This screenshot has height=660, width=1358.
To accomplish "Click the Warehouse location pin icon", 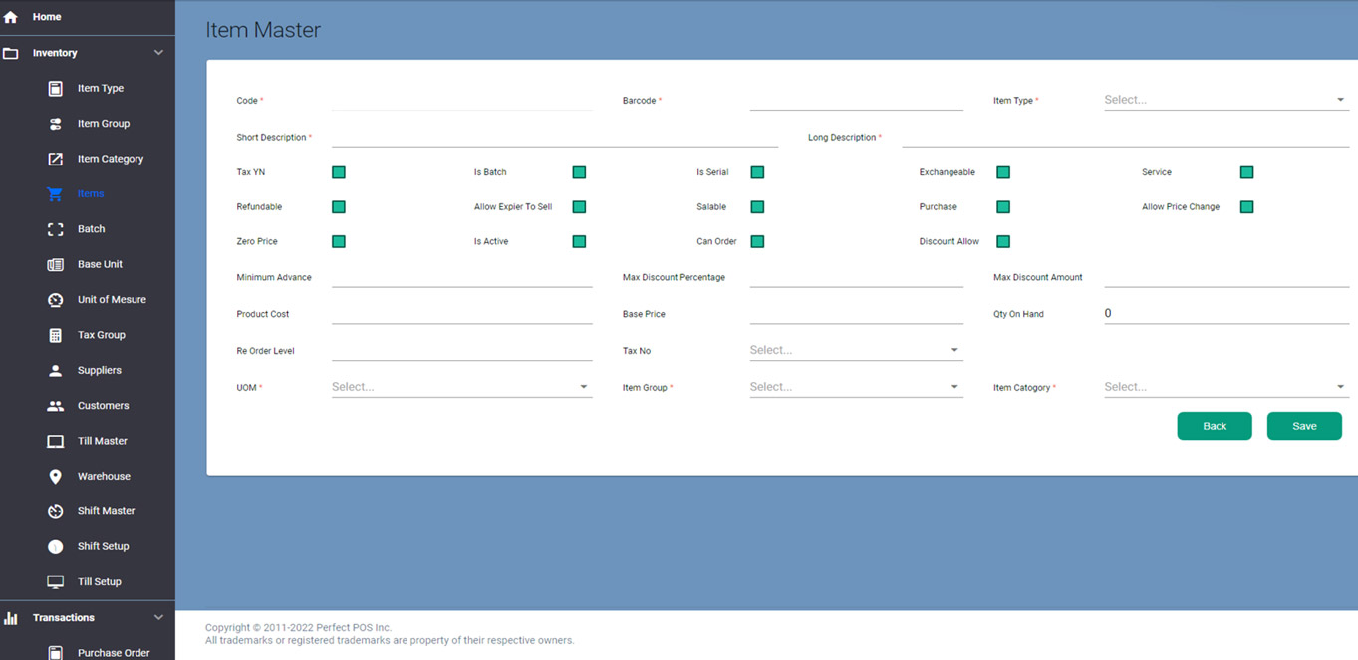I will (56, 476).
